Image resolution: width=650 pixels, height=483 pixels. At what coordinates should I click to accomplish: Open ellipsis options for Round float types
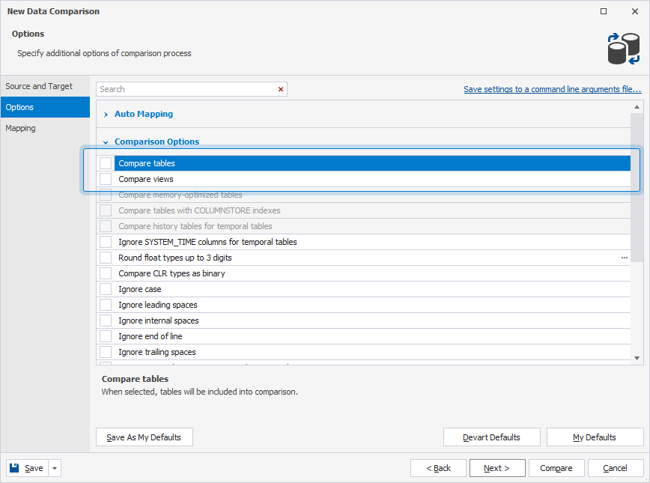(x=625, y=258)
